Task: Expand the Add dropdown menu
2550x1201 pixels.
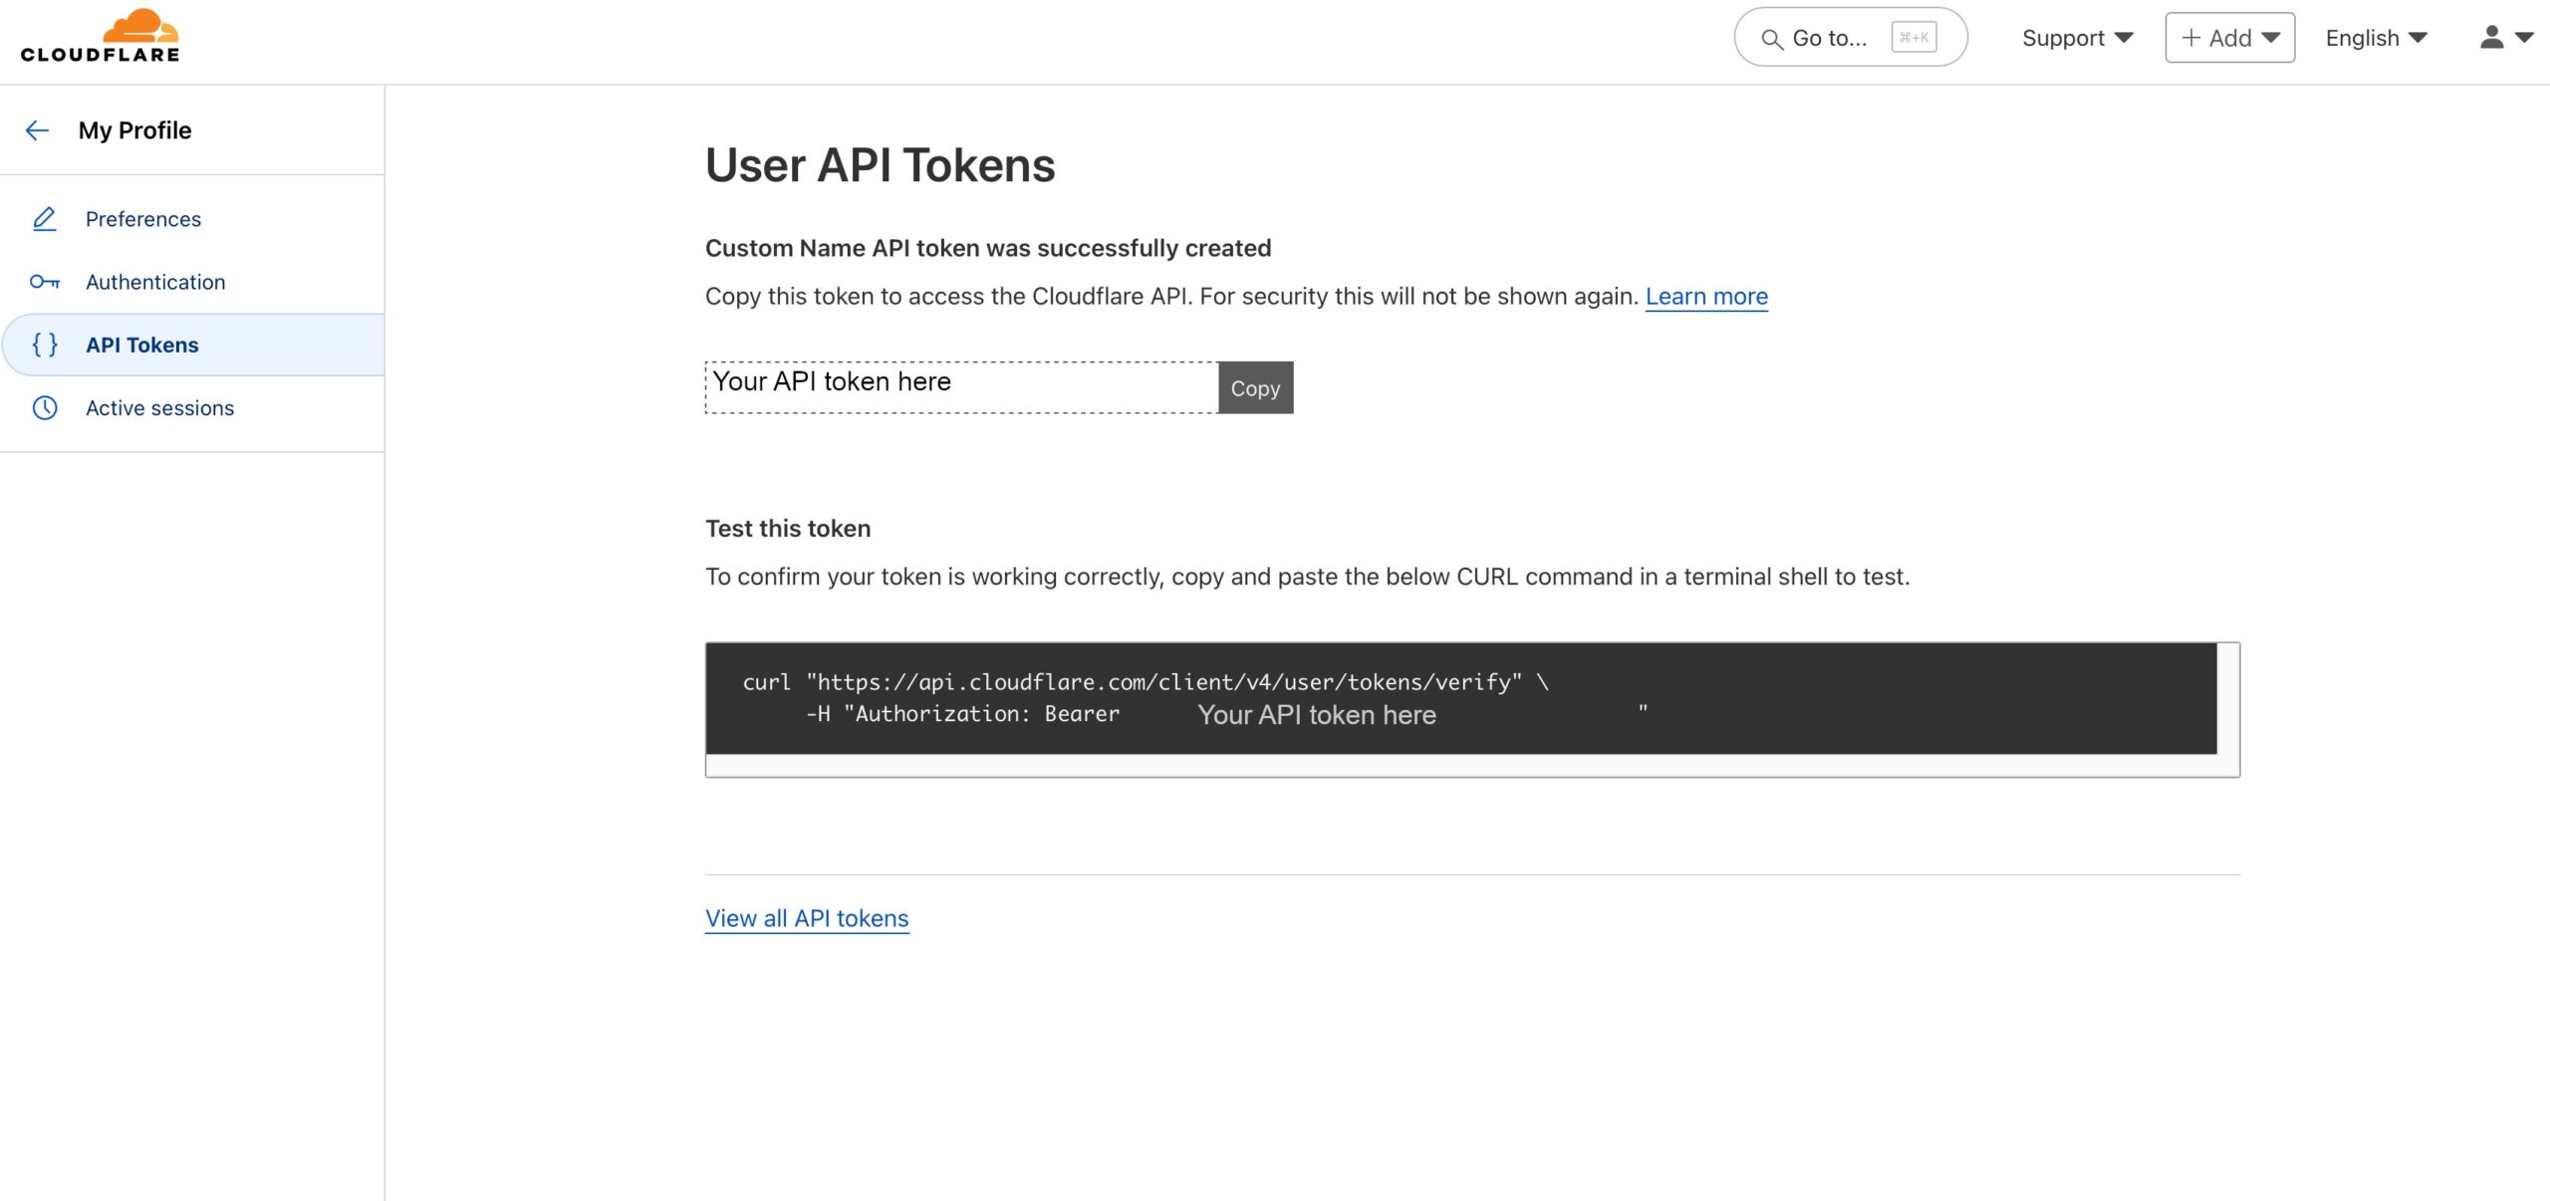Action: [x=2229, y=38]
